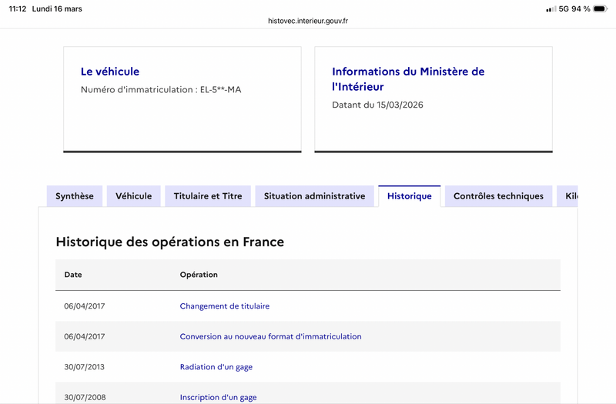Open the Radiation d'un gage entry
Viewport: 616px width, 404px height.
(x=216, y=367)
